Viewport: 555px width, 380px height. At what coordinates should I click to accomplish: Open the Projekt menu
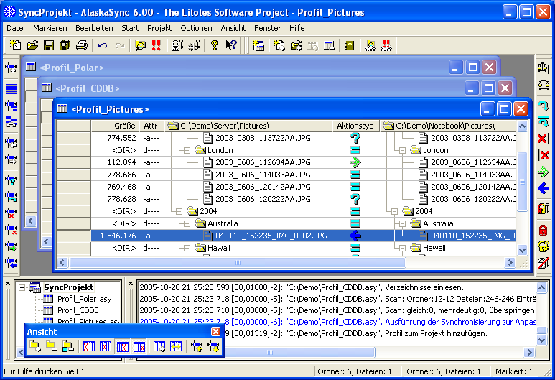159,28
